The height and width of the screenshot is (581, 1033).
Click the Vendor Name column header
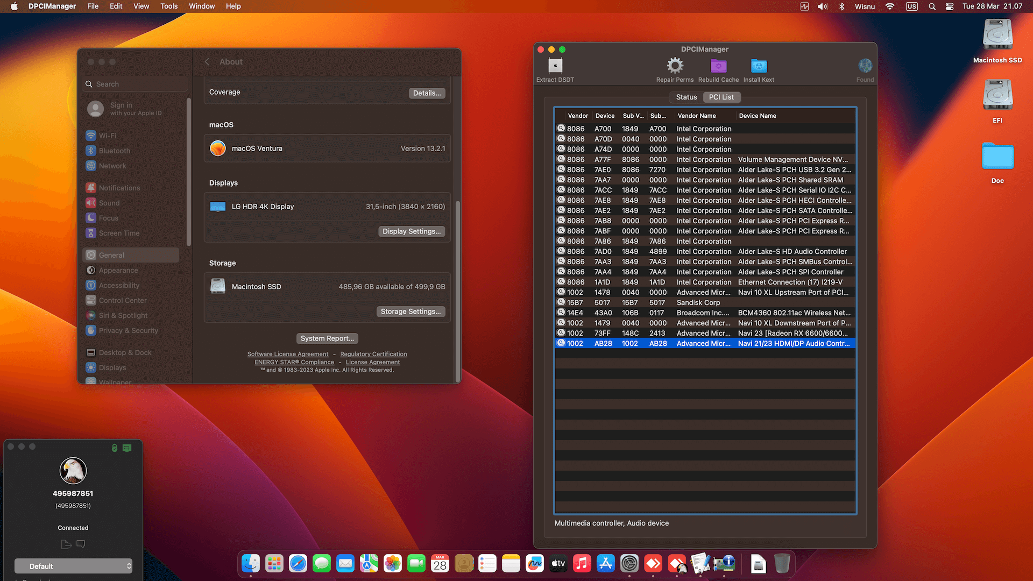697,116
